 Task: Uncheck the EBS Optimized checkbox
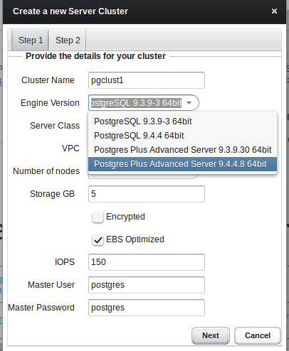point(98,240)
